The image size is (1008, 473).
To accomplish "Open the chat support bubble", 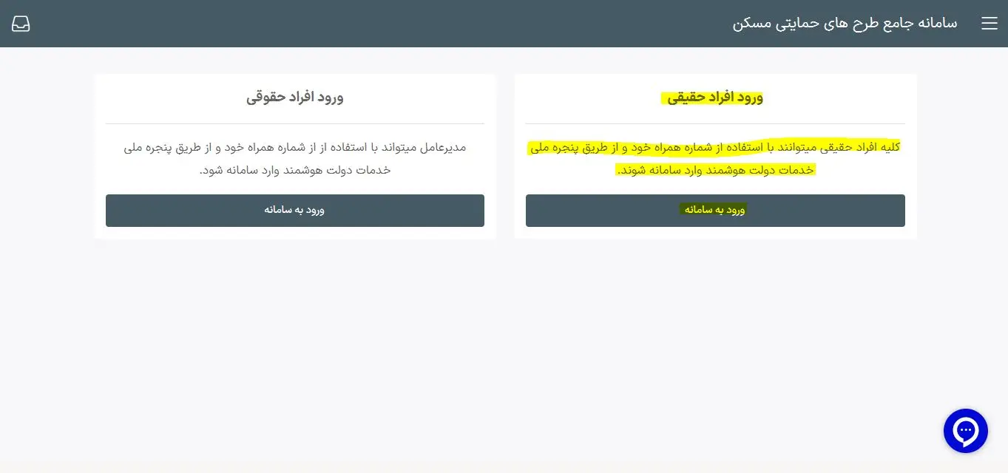I will (965, 430).
